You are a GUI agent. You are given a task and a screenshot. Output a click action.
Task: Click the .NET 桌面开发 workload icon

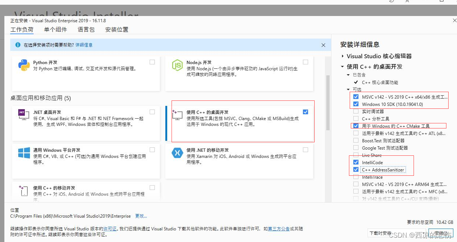pos(24,115)
